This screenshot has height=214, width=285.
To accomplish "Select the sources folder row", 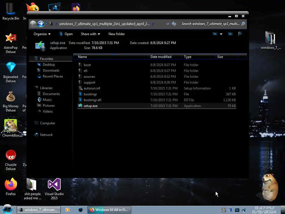I will (x=157, y=77).
